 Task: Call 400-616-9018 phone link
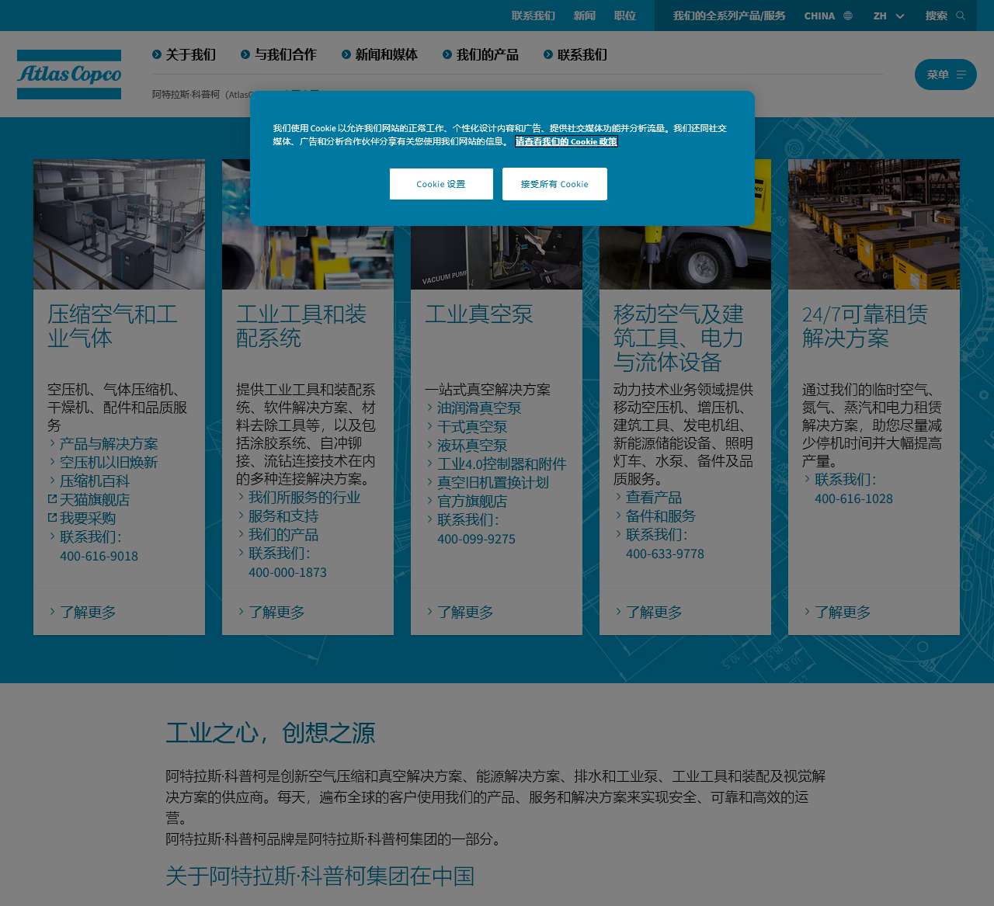(99, 556)
